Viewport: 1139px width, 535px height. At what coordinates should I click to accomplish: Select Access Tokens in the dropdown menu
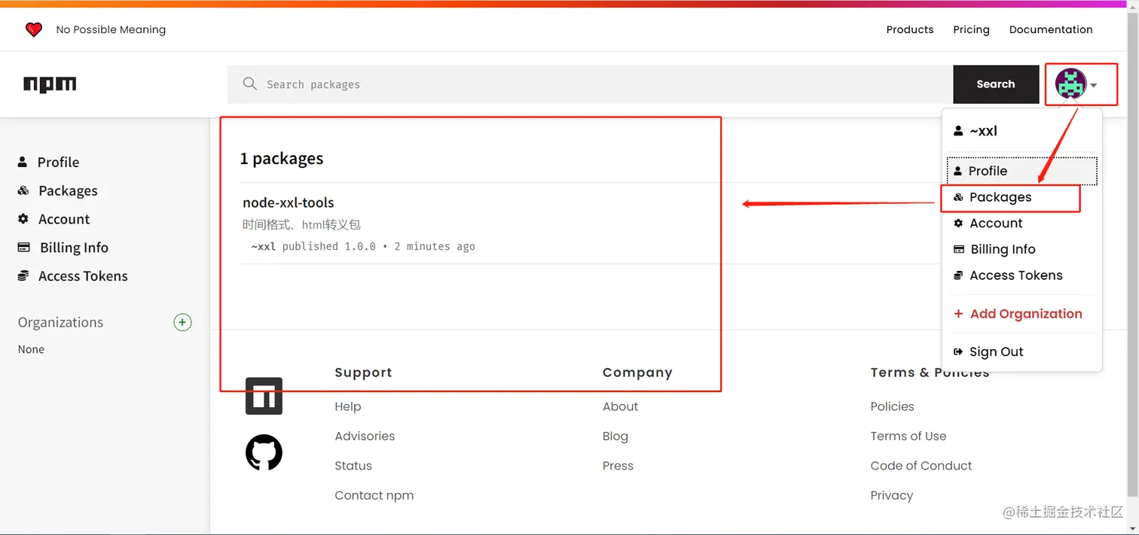point(1015,275)
